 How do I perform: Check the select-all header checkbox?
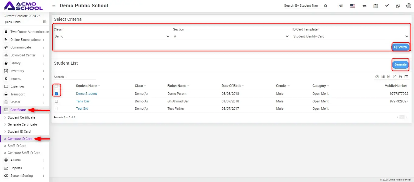pos(56,86)
